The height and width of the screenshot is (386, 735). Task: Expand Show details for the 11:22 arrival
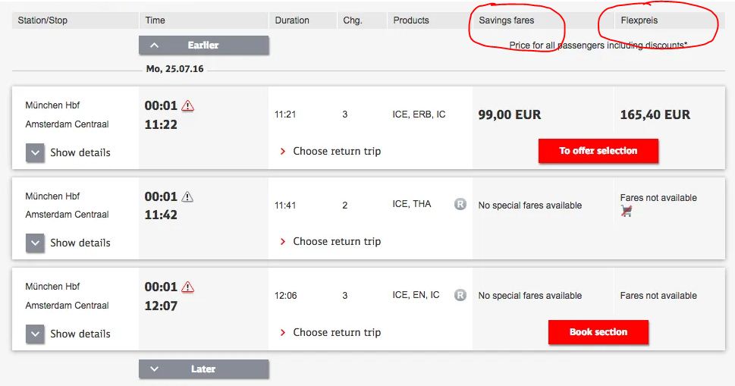pyautogui.click(x=36, y=152)
